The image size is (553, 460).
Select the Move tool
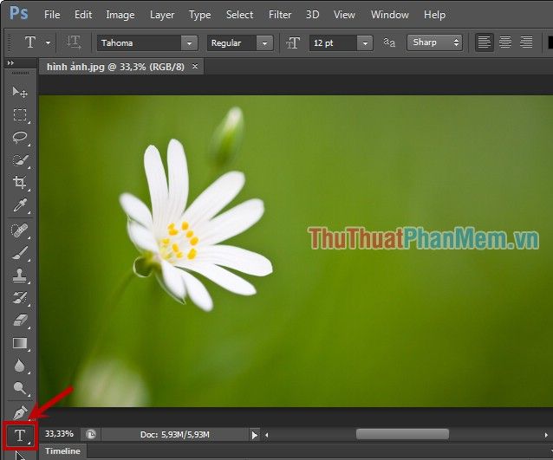[20, 93]
